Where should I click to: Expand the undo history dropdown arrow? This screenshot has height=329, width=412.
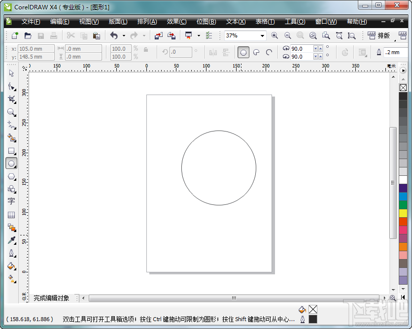click(124, 35)
